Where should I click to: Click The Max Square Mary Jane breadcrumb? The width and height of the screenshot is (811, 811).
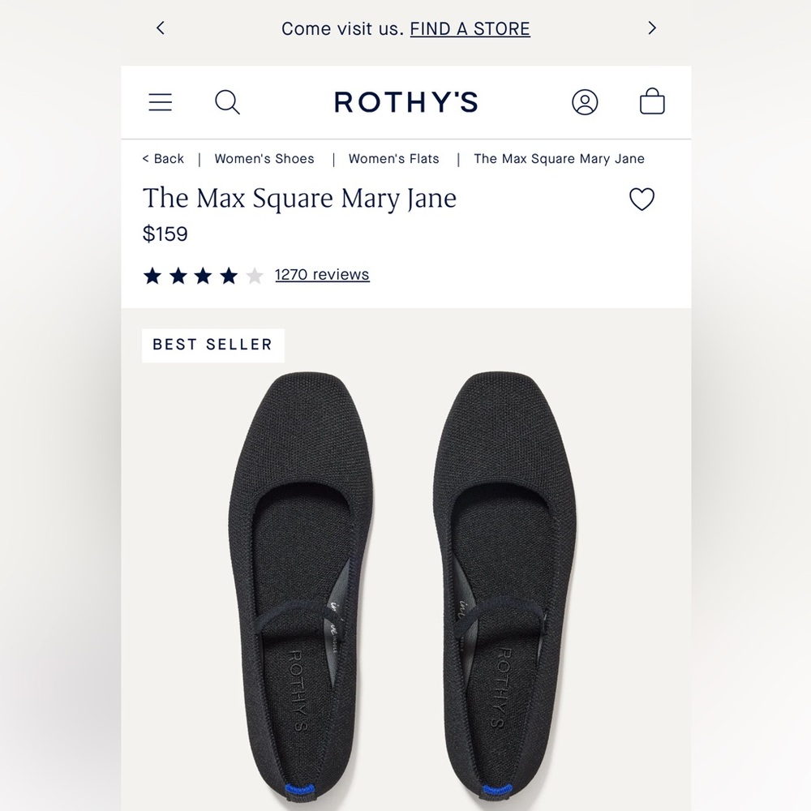[x=559, y=159]
